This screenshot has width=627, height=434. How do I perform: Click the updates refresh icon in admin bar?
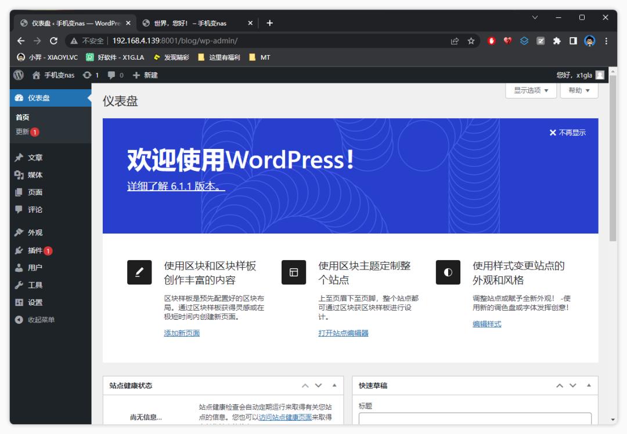click(87, 75)
